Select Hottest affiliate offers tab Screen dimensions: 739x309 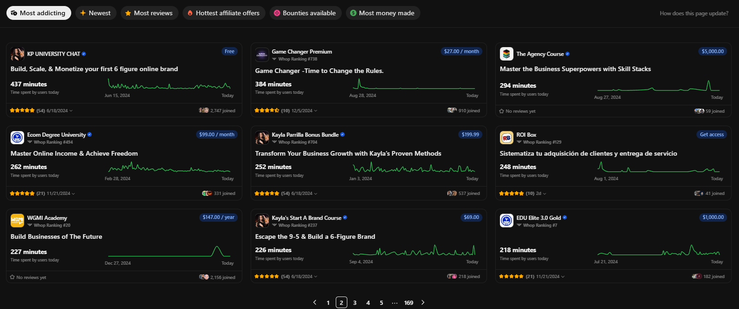[x=224, y=13]
